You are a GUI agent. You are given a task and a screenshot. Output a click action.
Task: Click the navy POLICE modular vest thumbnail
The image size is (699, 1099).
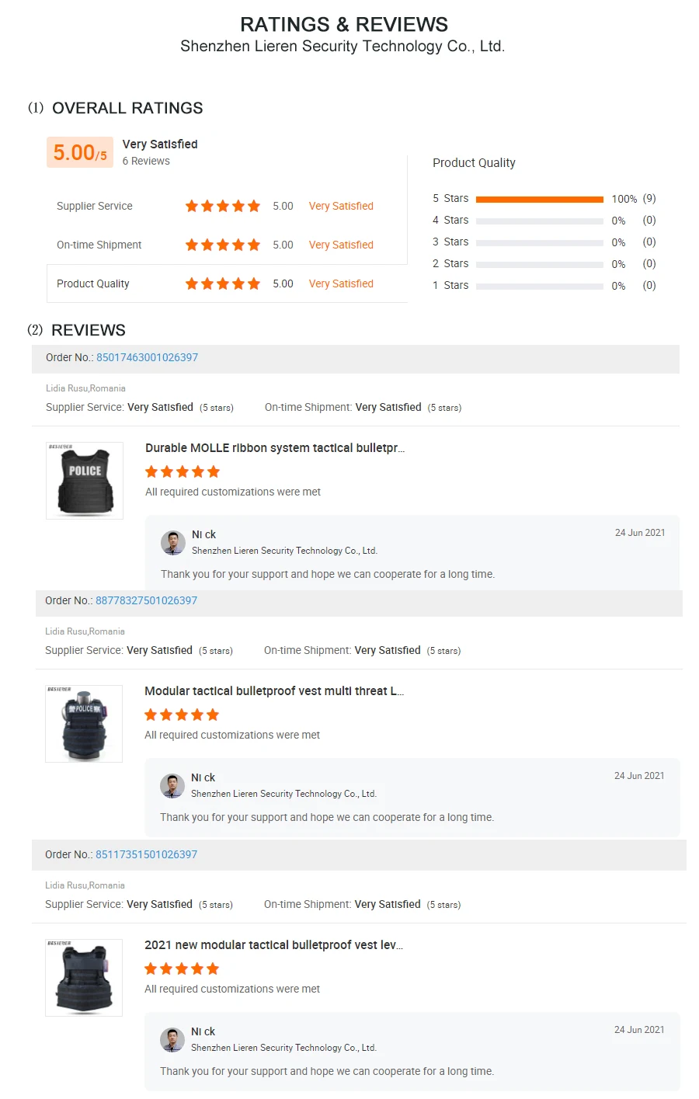pos(84,724)
